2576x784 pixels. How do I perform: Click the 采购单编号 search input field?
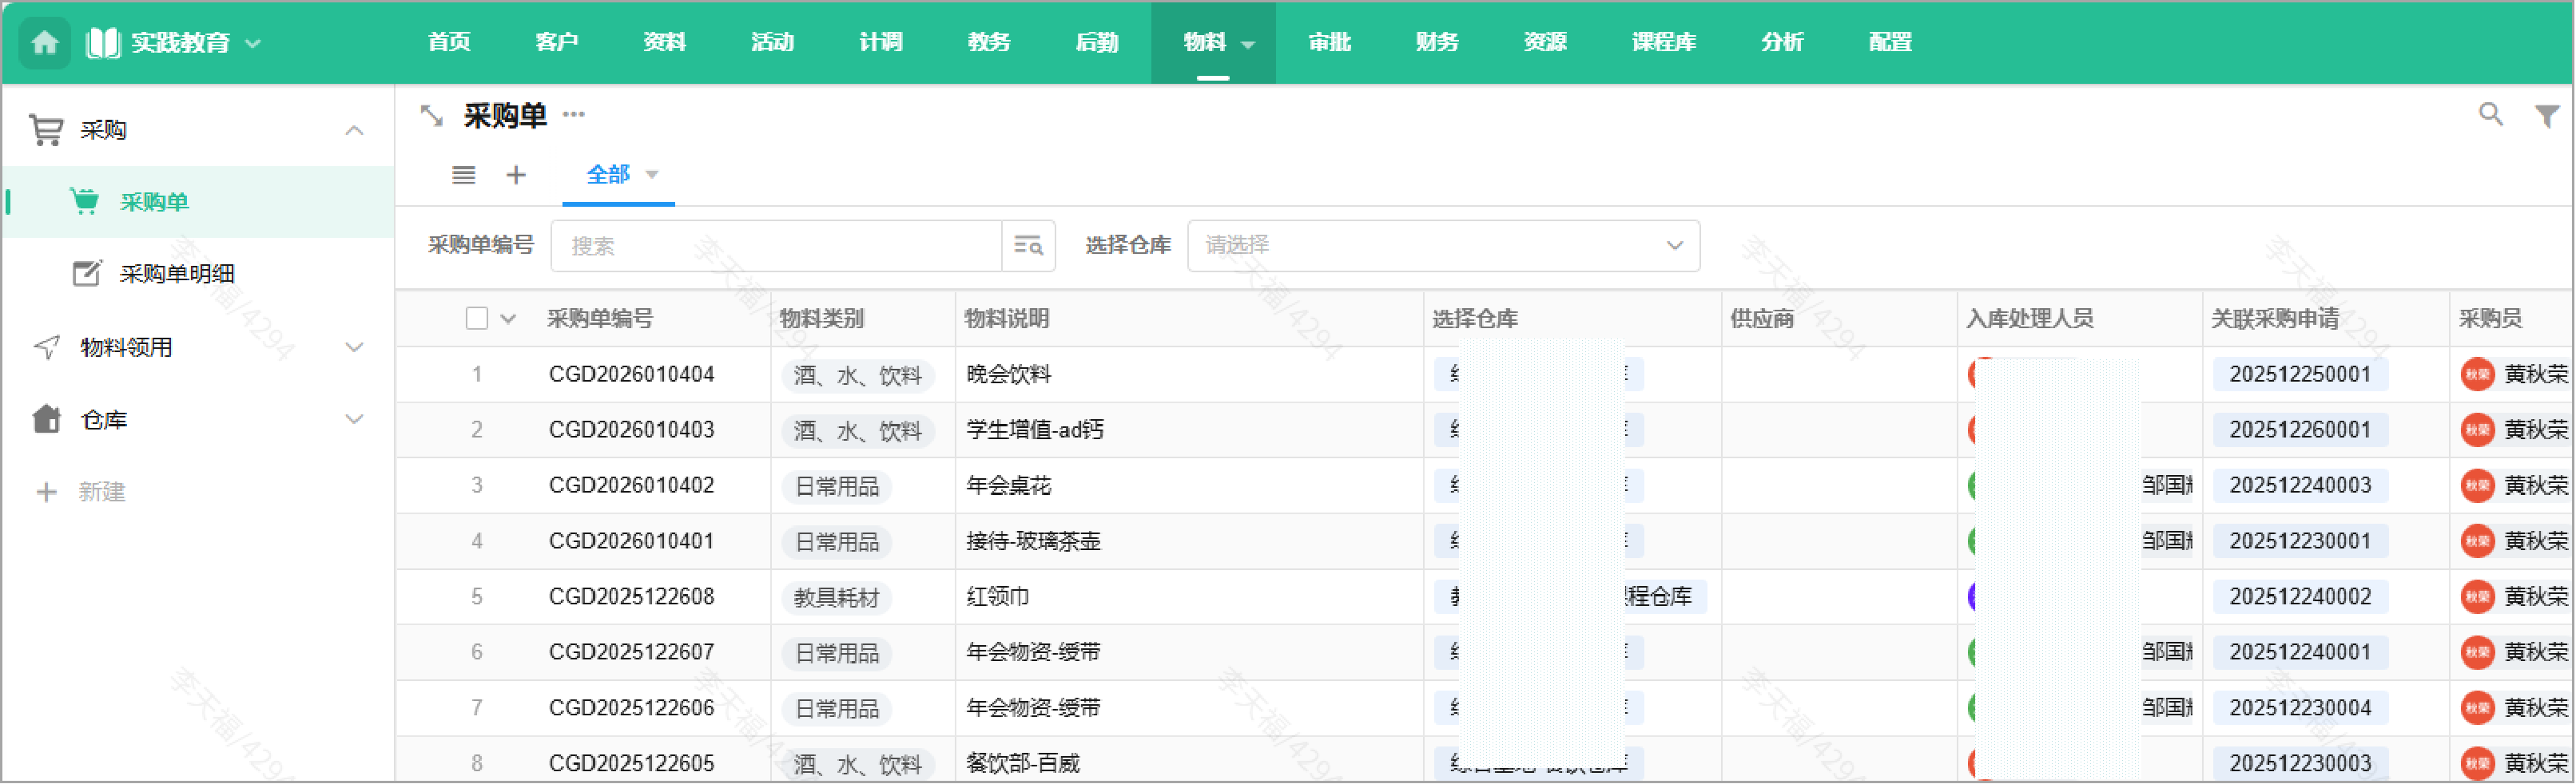point(775,246)
